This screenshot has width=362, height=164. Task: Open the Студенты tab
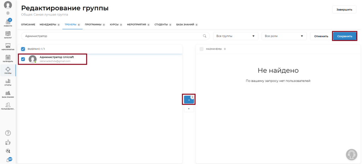pos(163,25)
